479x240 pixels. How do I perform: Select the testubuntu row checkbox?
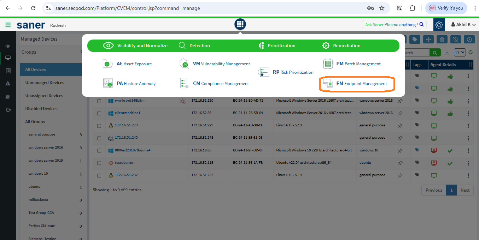pyautogui.click(x=99, y=163)
